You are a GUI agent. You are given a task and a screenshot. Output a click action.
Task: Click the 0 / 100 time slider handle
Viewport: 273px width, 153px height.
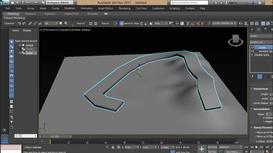tap(55, 136)
